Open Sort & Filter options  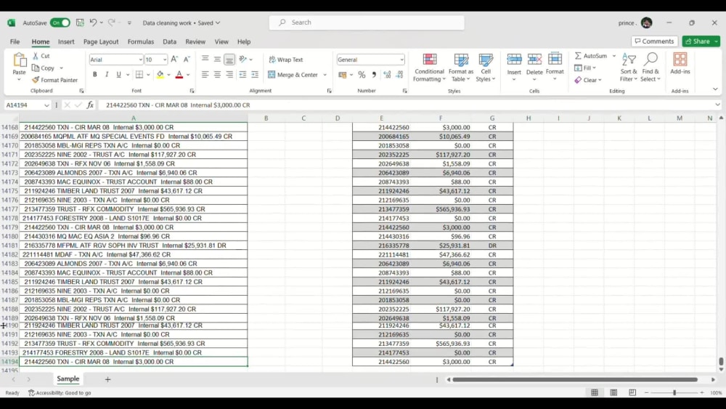click(x=629, y=68)
